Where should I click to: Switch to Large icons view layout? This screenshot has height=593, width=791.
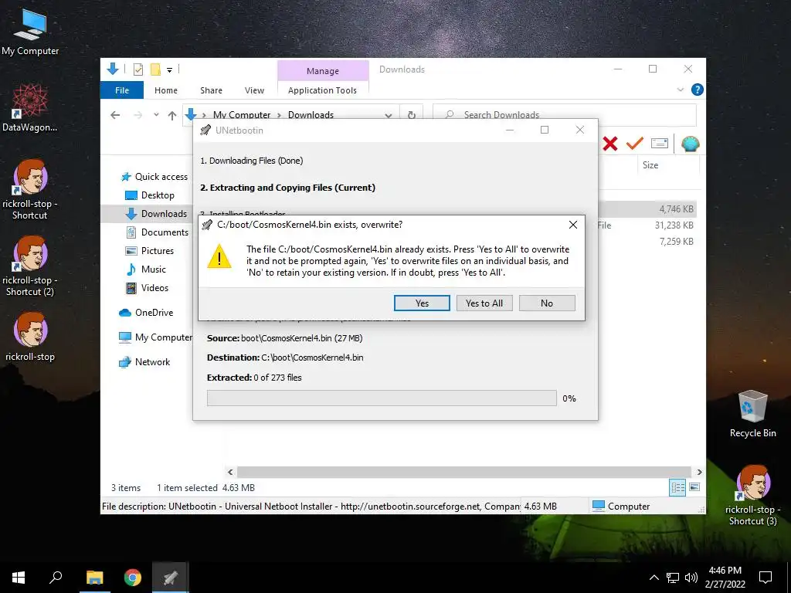694,487
